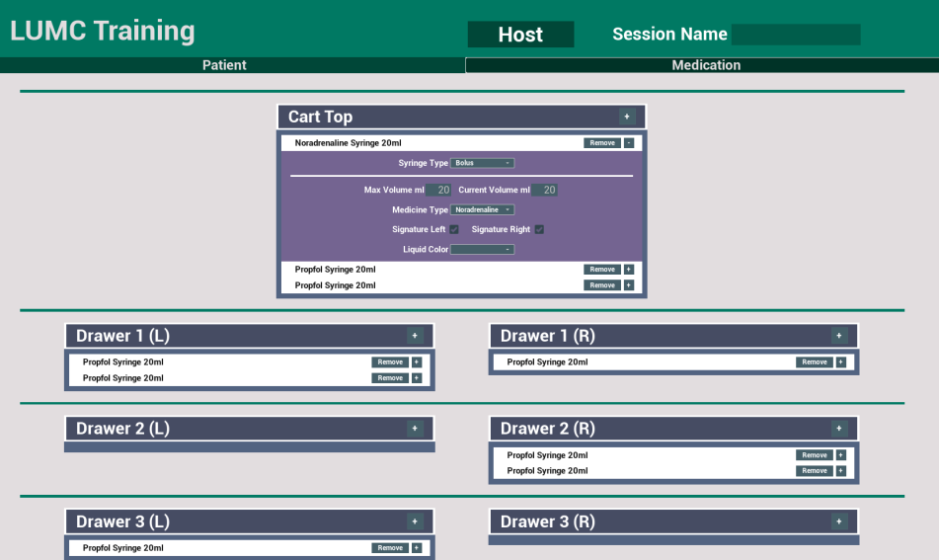Collapse the Noradrenaline Syringe 20ml details

tap(629, 143)
